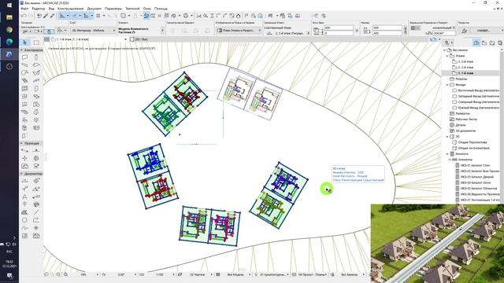Click the rotation angle input field
Viewport: 504px width, 283px height.
pyautogui.click(x=444, y=33)
